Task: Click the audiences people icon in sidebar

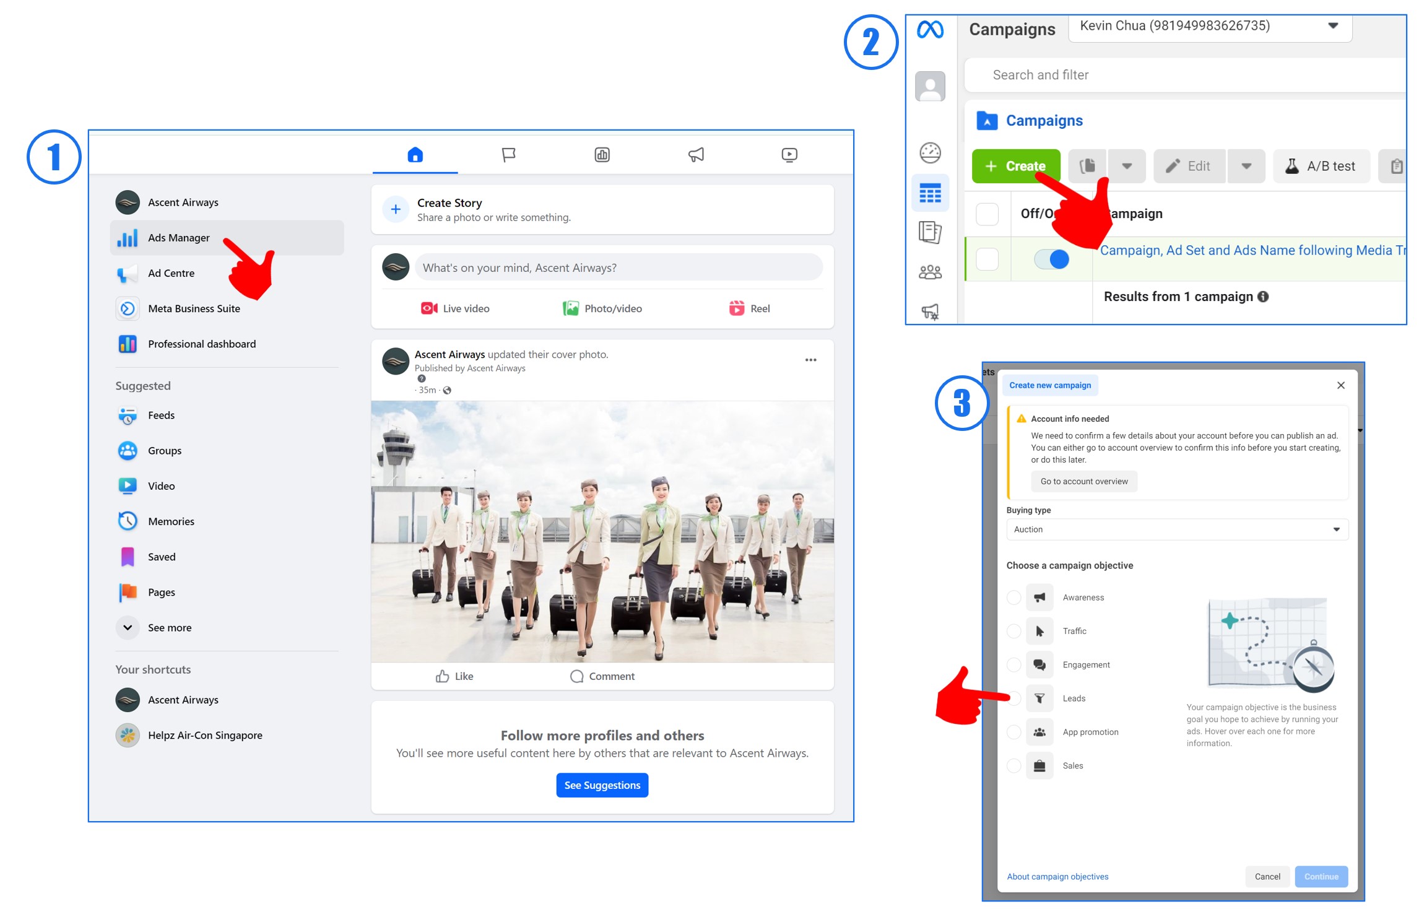Action: 930,272
